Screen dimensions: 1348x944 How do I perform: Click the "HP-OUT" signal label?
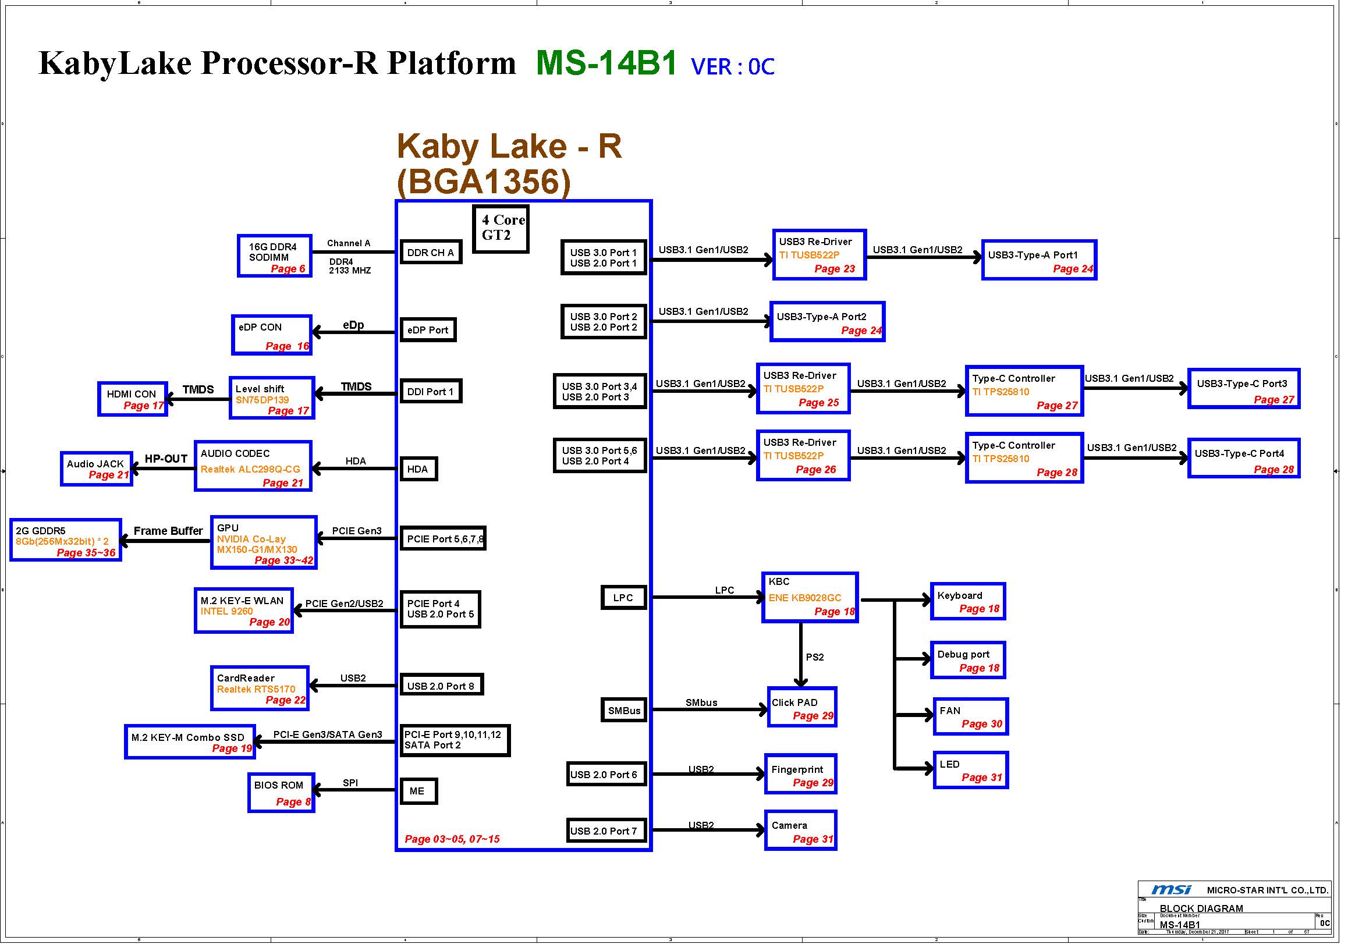[166, 459]
